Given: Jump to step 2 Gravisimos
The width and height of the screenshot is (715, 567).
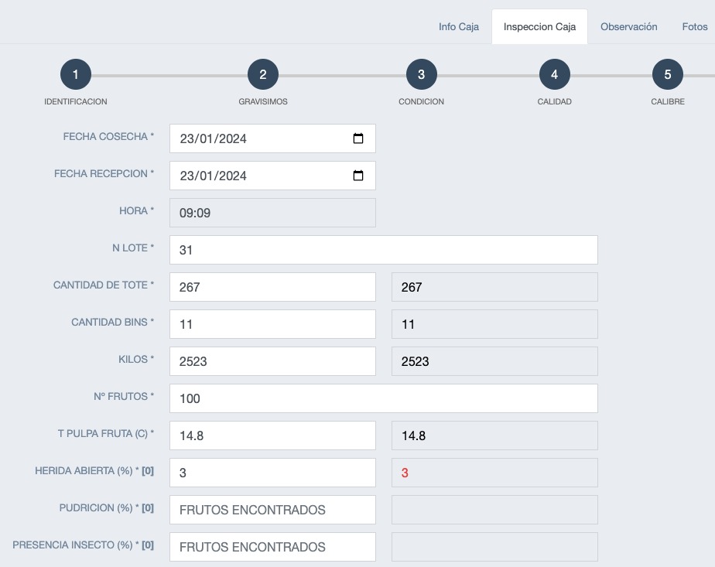Looking at the screenshot, I should [263, 75].
